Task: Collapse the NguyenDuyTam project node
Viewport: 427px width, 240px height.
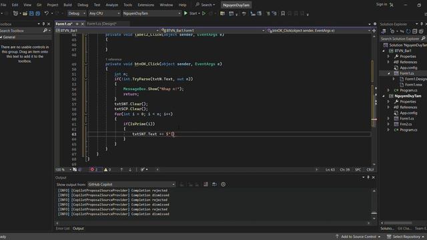Action: tap(384, 96)
